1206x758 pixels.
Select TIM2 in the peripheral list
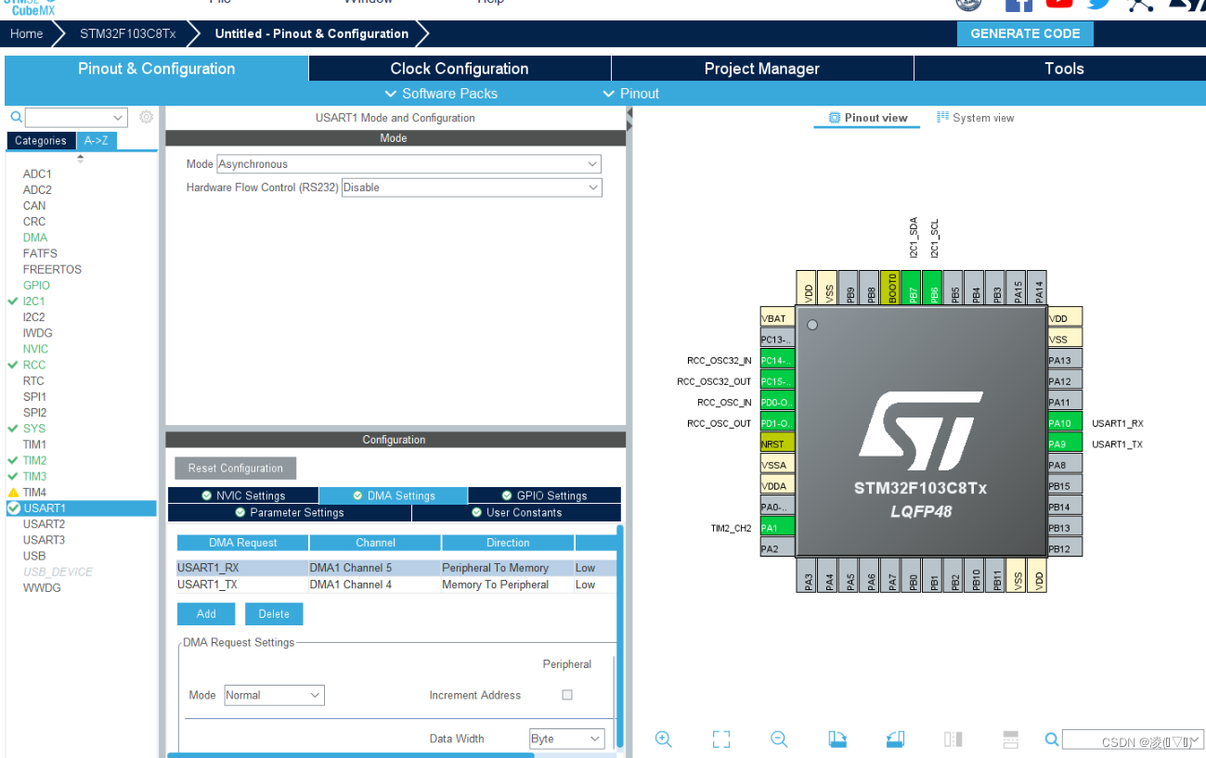pyautogui.click(x=34, y=460)
